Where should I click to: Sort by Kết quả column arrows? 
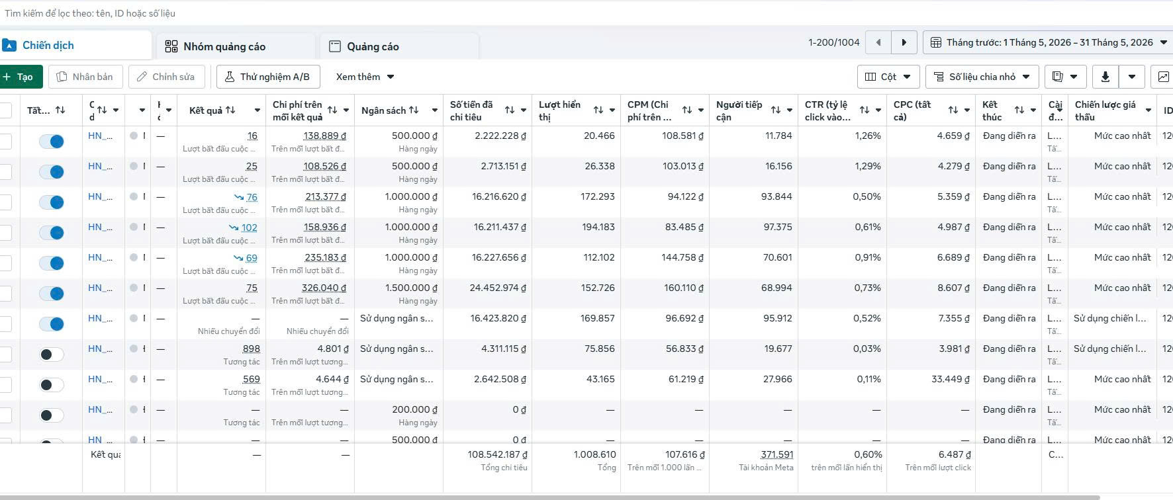(x=230, y=110)
